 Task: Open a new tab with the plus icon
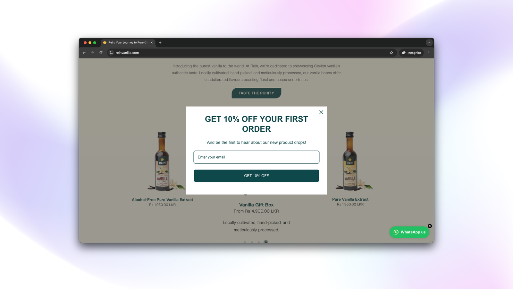(x=160, y=42)
